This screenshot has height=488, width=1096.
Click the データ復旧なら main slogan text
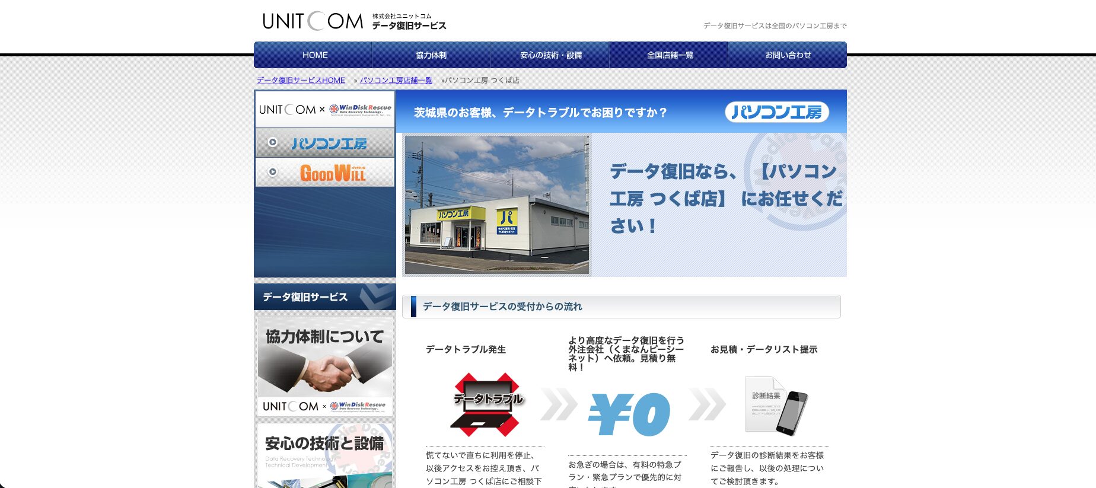click(727, 198)
